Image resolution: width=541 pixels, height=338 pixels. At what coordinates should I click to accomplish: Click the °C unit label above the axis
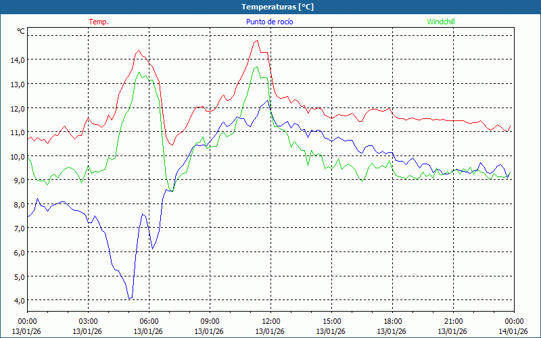21,31
